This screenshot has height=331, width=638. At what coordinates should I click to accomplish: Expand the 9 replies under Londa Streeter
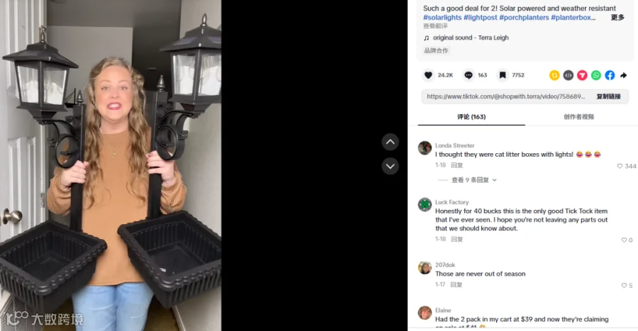[x=474, y=180]
